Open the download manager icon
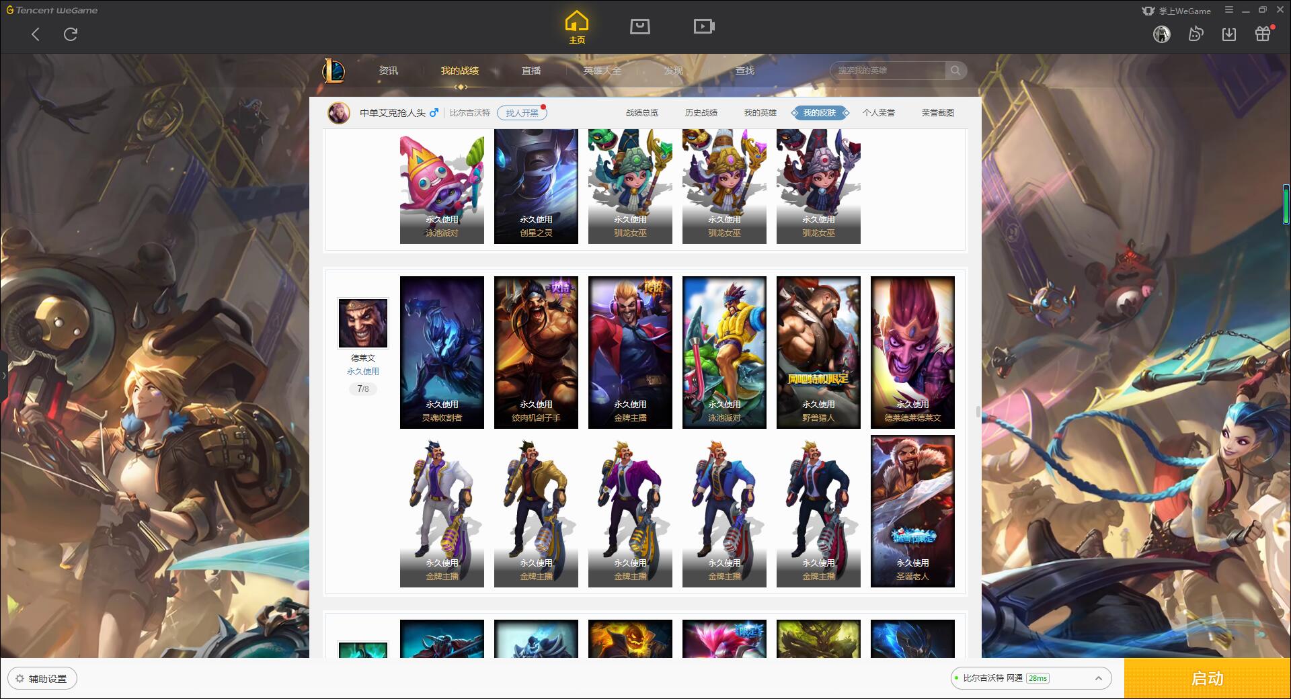 coord(1229,34)
